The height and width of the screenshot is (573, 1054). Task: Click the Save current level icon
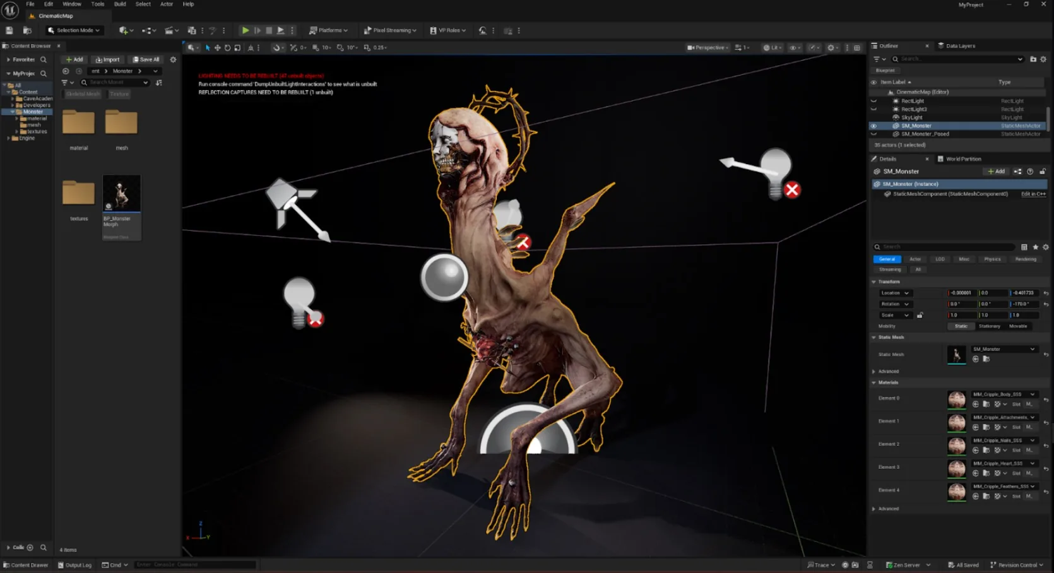(x=9, y=30)
